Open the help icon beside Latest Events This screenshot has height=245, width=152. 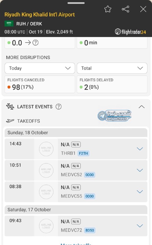click(x=58, y=107)
